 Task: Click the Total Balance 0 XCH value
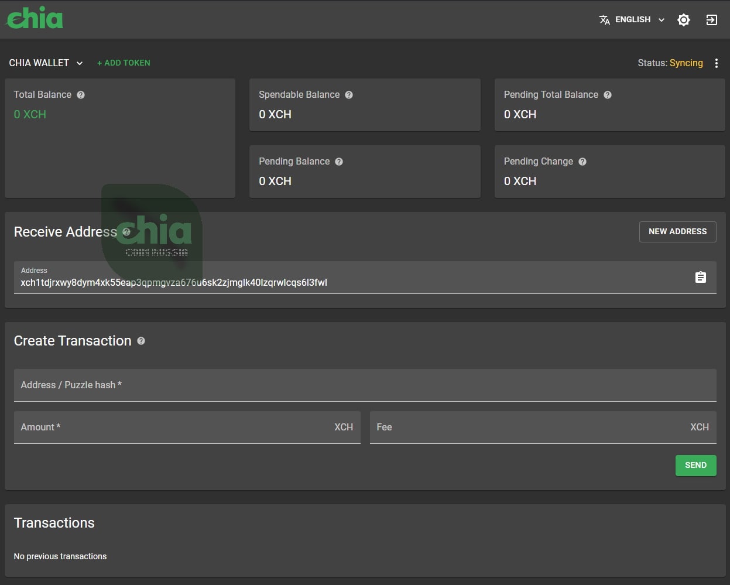click(x=30, y=114)
